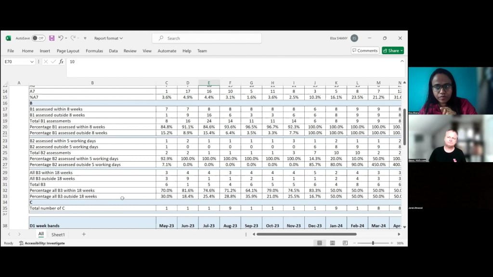Switch to Page Break Preview icon
493x277 pixels.
[345, 243]
